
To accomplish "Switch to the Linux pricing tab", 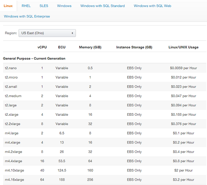I will tap(8, 6).
